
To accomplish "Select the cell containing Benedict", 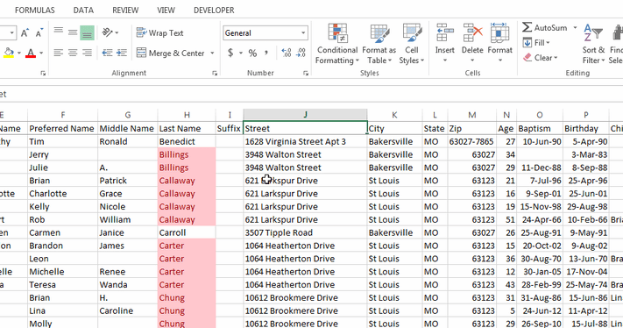I will point(187,141).
